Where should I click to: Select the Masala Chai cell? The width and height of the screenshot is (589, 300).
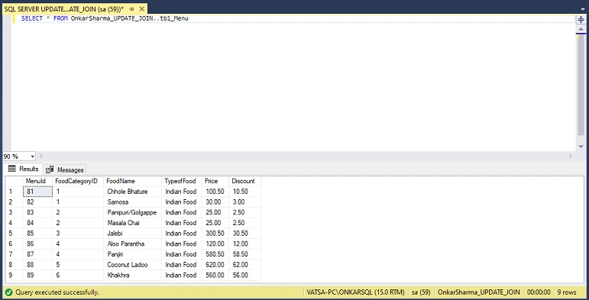(x=133, y=223)
